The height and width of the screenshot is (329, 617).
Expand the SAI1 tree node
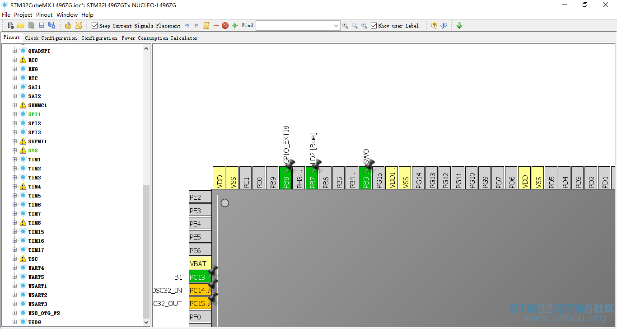15,87
